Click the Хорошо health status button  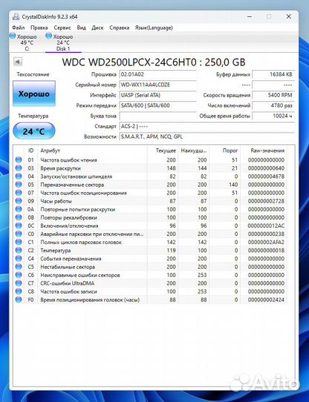[34, 94]
